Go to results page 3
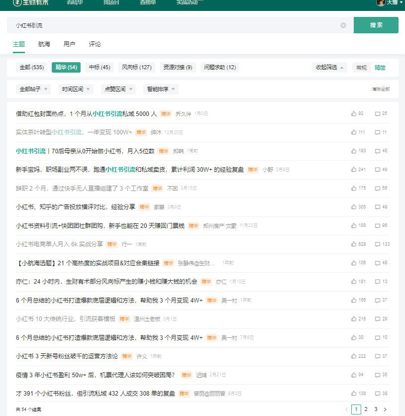 pyautogui.click(x=376, y=410)
